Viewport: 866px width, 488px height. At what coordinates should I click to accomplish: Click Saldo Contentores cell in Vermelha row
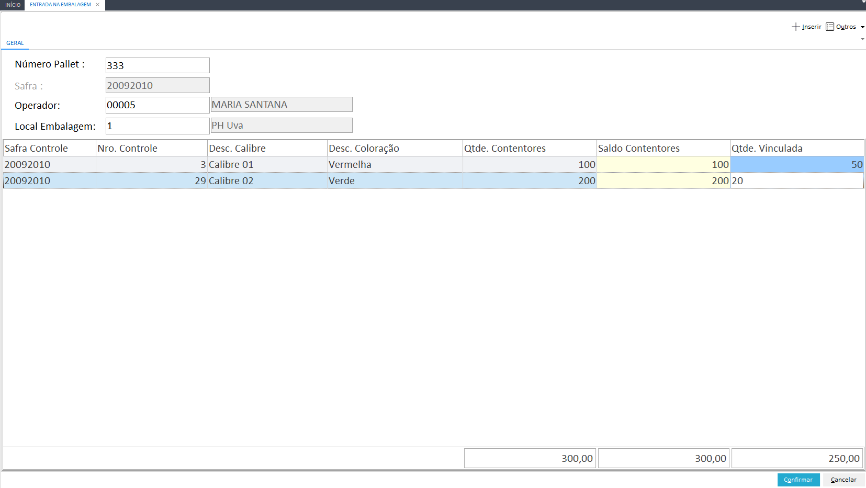(x=663, y=165)
